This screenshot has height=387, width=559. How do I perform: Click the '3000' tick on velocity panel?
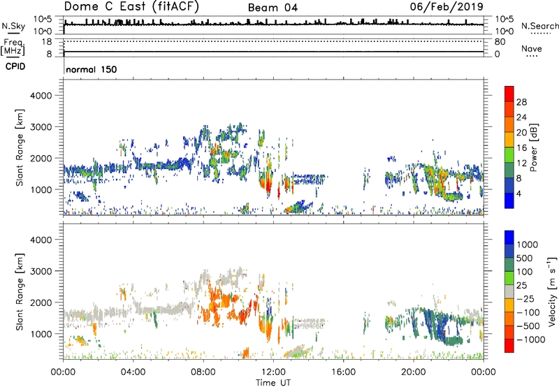[41, 271]
